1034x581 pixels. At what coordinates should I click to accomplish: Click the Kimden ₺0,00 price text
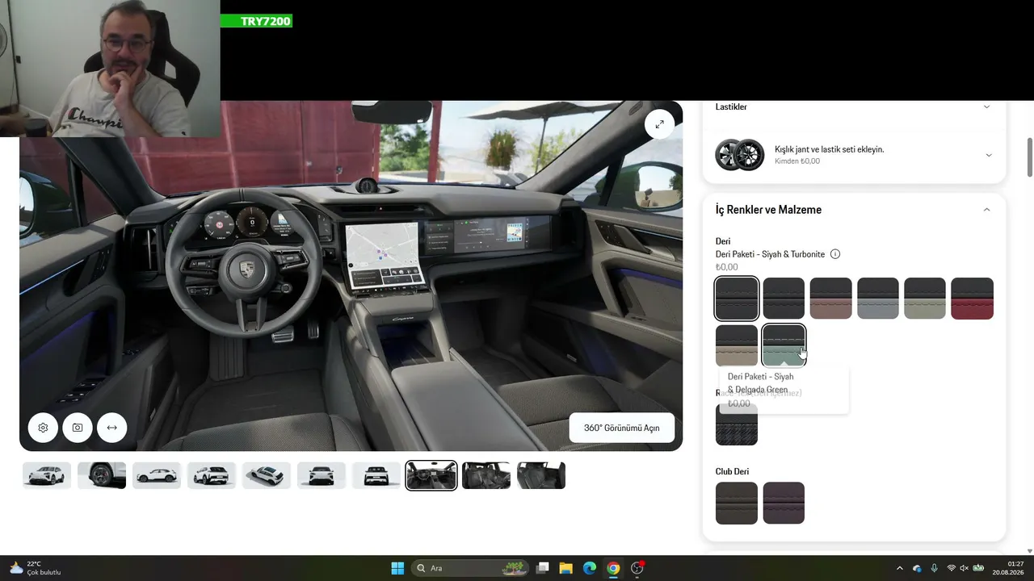(797, 161)
